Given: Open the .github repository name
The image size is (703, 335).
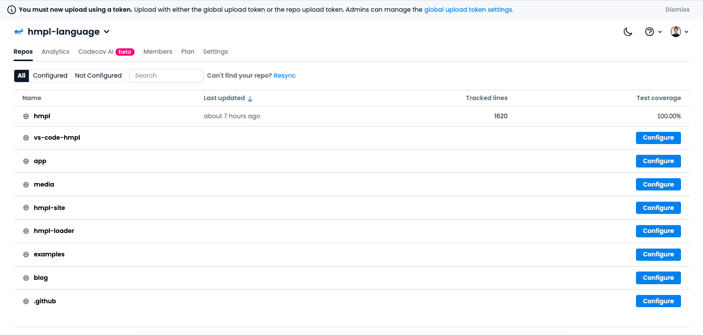Looking at the screenshot, I should tap(45, 301).
